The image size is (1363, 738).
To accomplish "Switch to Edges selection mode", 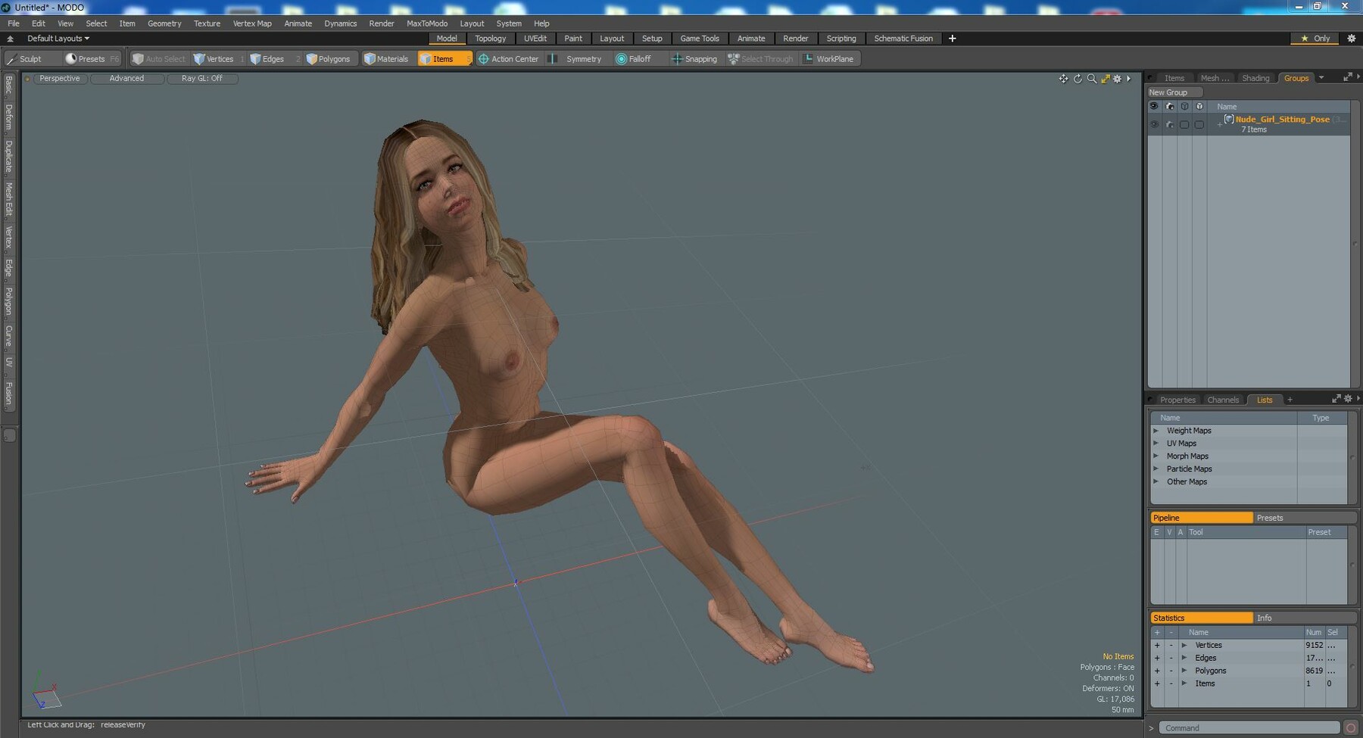I will [267, 59].
